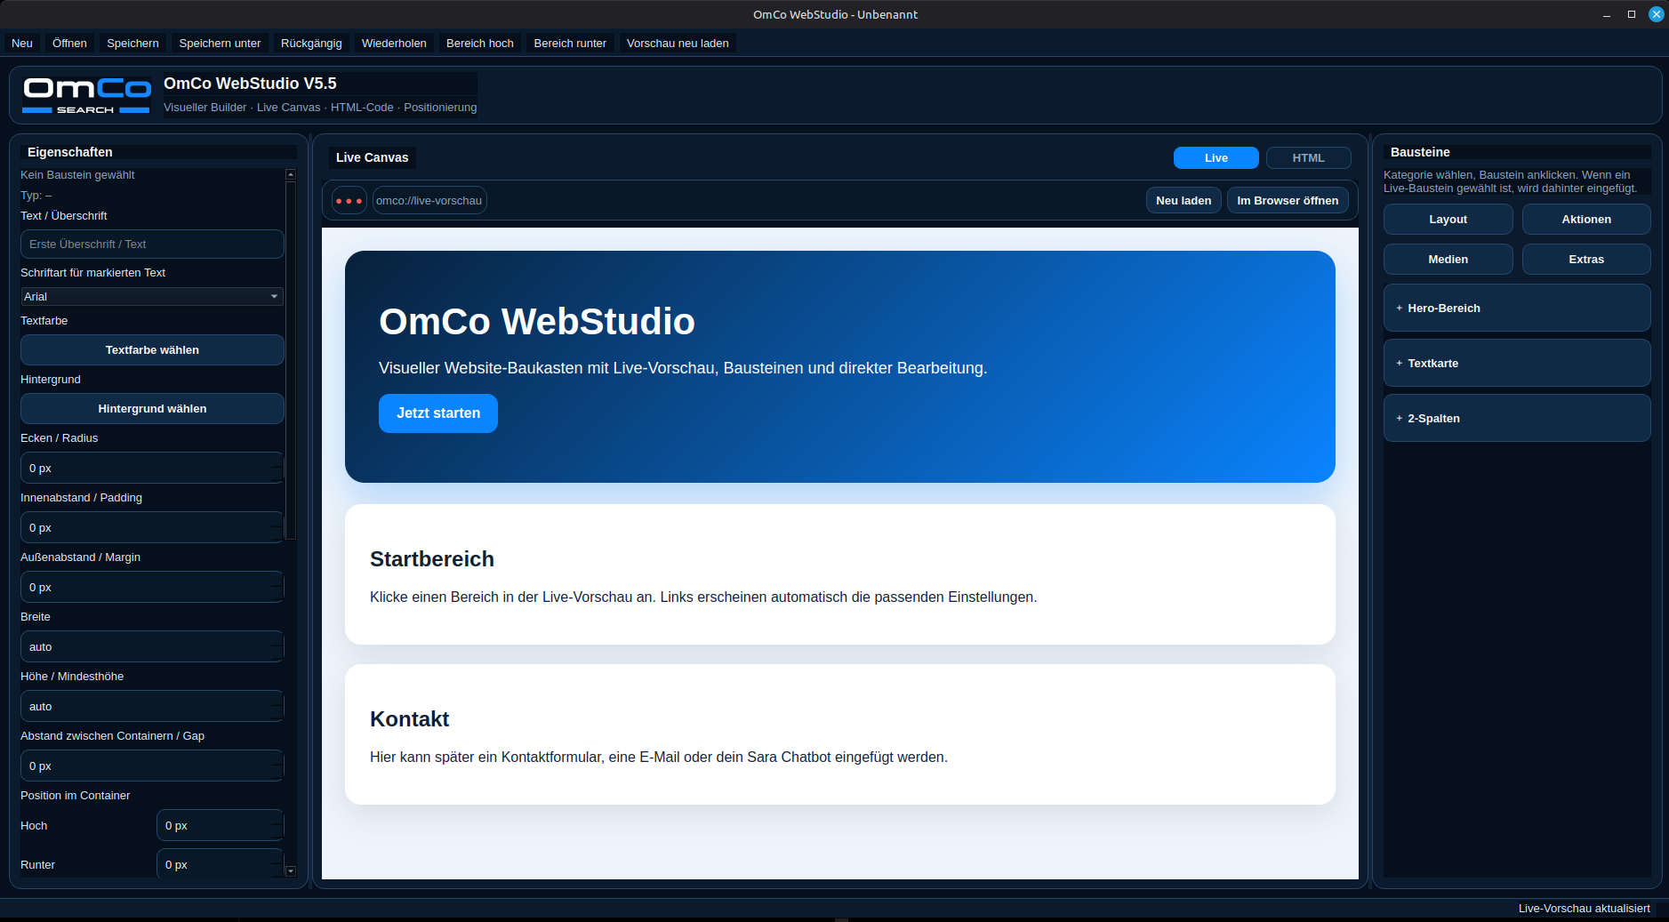Move section down with Bereich runter
The width and height of the screenshot is (1669, 922).
(570, 43)
